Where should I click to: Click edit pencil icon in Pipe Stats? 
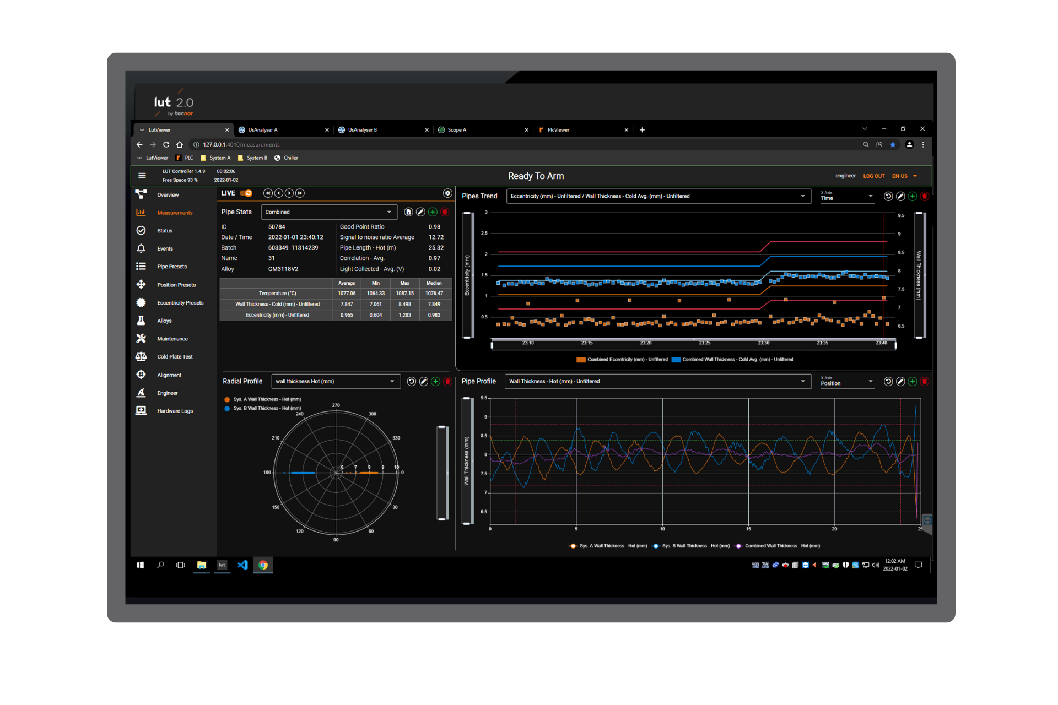point(420,212)
